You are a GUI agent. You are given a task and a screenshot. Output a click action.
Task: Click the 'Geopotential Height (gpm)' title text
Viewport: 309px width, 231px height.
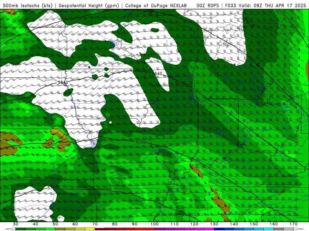(x=89, y=5)
